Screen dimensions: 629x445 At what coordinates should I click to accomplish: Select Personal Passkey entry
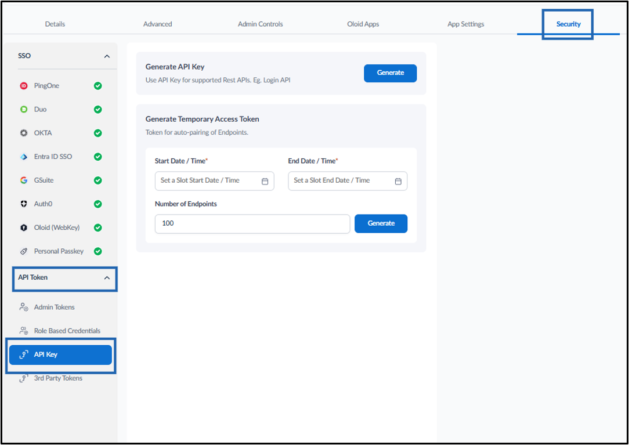tap(60, 252)
